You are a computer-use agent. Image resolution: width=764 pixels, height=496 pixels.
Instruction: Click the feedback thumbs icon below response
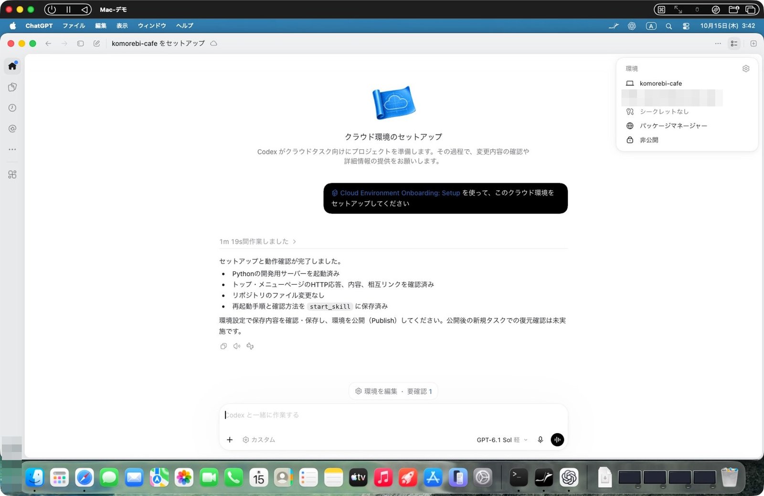[250, 346]
